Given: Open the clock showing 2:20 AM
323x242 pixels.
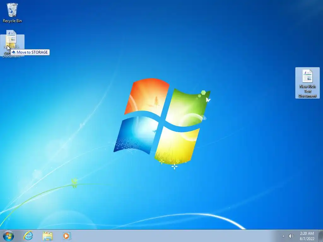Looking at the screenshot, I should [x=307, y=233].
